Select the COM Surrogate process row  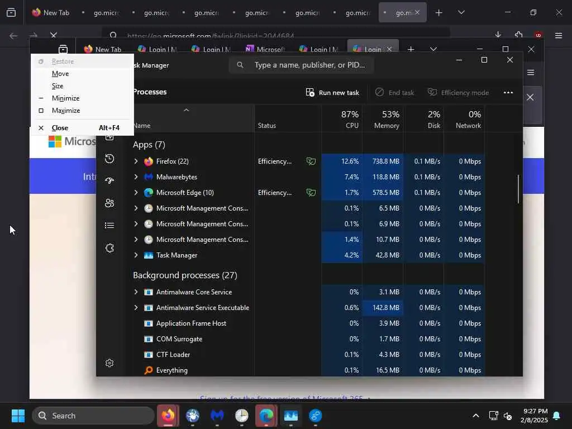(308, 339)
